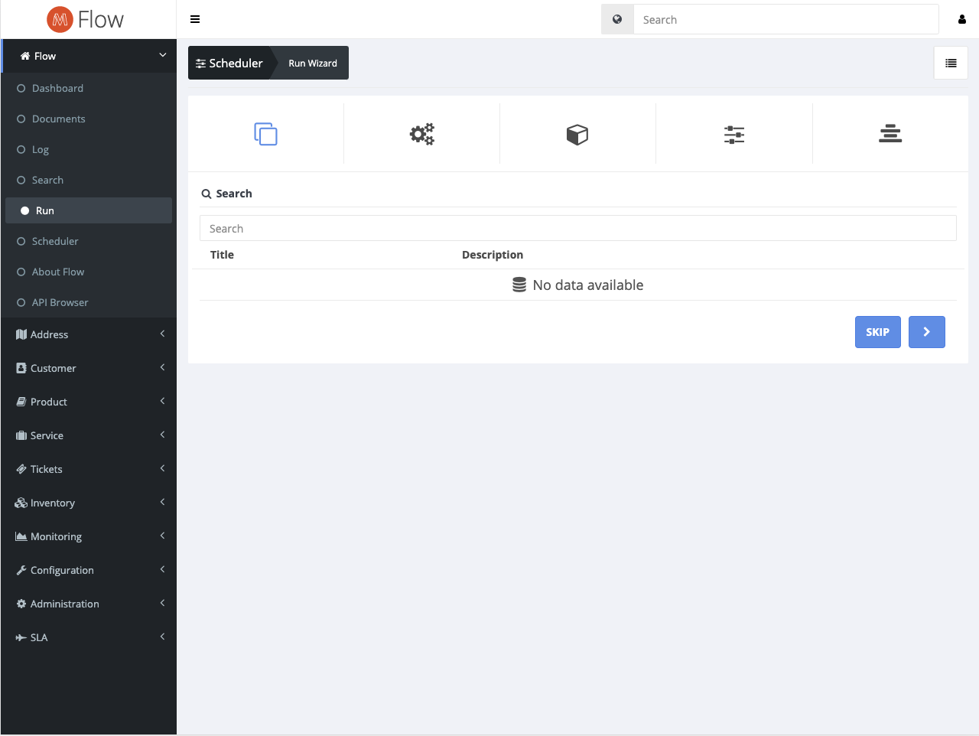Toggle the hamburger sidebar menu icon
The width and height of the screenshot is (979, 736).
pyautogui.click(x=195, y=20)
